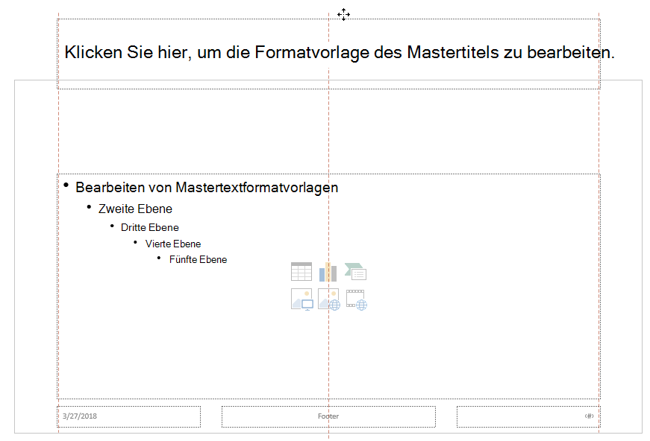This screenshot has width=650, height=441.
Task: Select the 'Zweite Ebene' bullet text
Action: point(135,209)
